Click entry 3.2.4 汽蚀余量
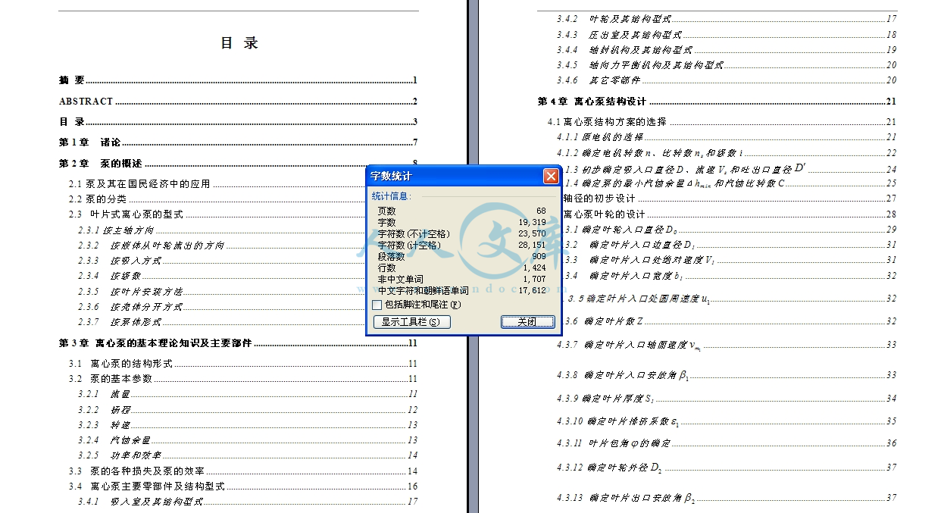The width and height of the screenshot is (944, 513). tap(248, 440)
